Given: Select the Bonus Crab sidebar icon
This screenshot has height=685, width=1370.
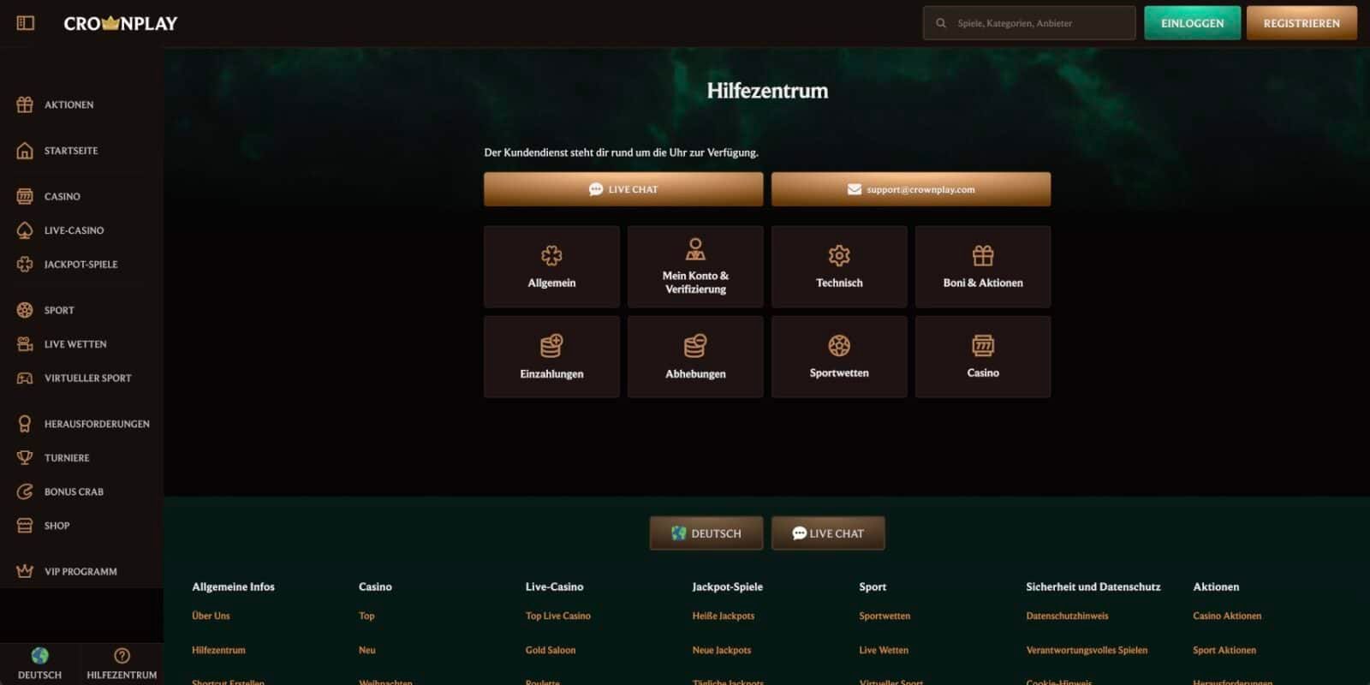Looking at the screenshot, I should [25, 491].
